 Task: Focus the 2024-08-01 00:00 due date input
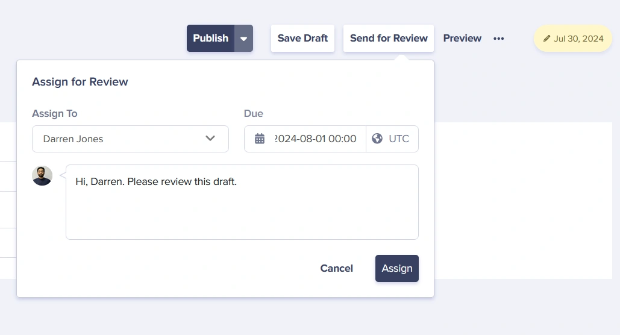pos(316,139)
